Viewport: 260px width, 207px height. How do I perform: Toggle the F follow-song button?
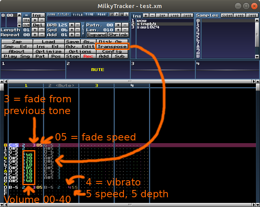coord(112,15)
